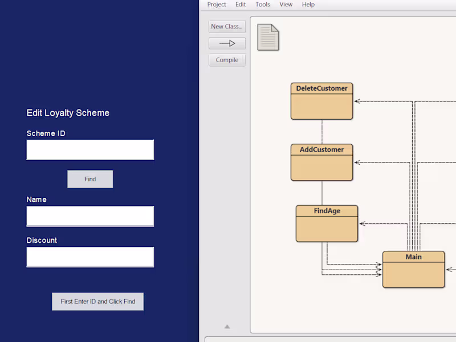Expand the lower panel with the up arrow
This screenshot has height=342, width=456.
pyautogui.click(x=227, y=326)
